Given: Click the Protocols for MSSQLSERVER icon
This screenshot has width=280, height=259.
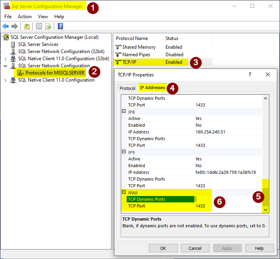Looking at the screenshot, I should coord(20,73).
